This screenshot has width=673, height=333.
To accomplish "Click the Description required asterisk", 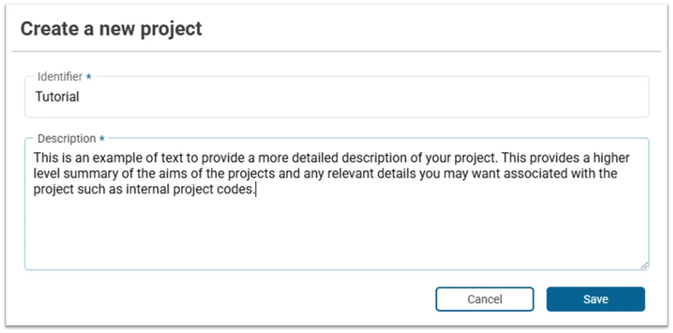I will click(102, 139).
